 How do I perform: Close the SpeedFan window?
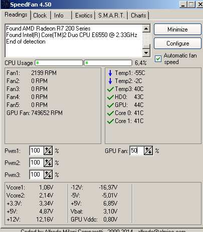pos(200,4)
